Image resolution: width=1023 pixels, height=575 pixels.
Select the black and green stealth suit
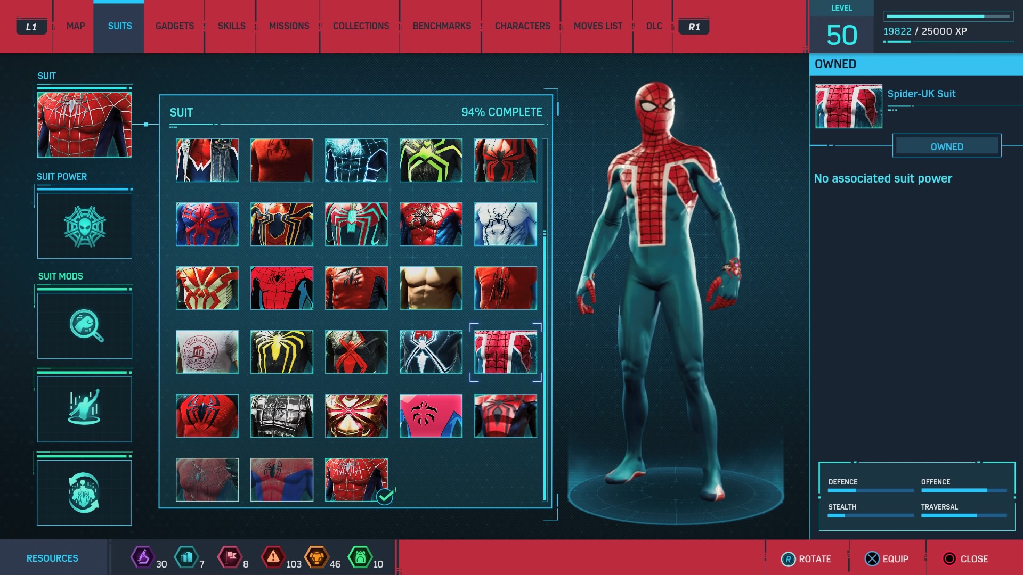431,160
